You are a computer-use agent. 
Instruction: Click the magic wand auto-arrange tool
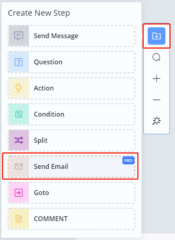coord(157,121)
